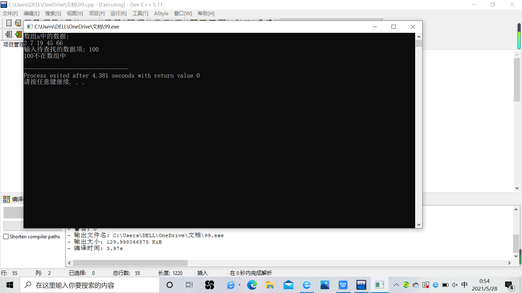Open File Explorer from the taskbar
Screen dimensions: 522x293
coord(270,285)
